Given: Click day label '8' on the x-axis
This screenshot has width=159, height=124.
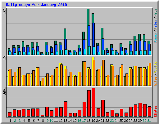Looking at the screenshot, I should point(43,121).
